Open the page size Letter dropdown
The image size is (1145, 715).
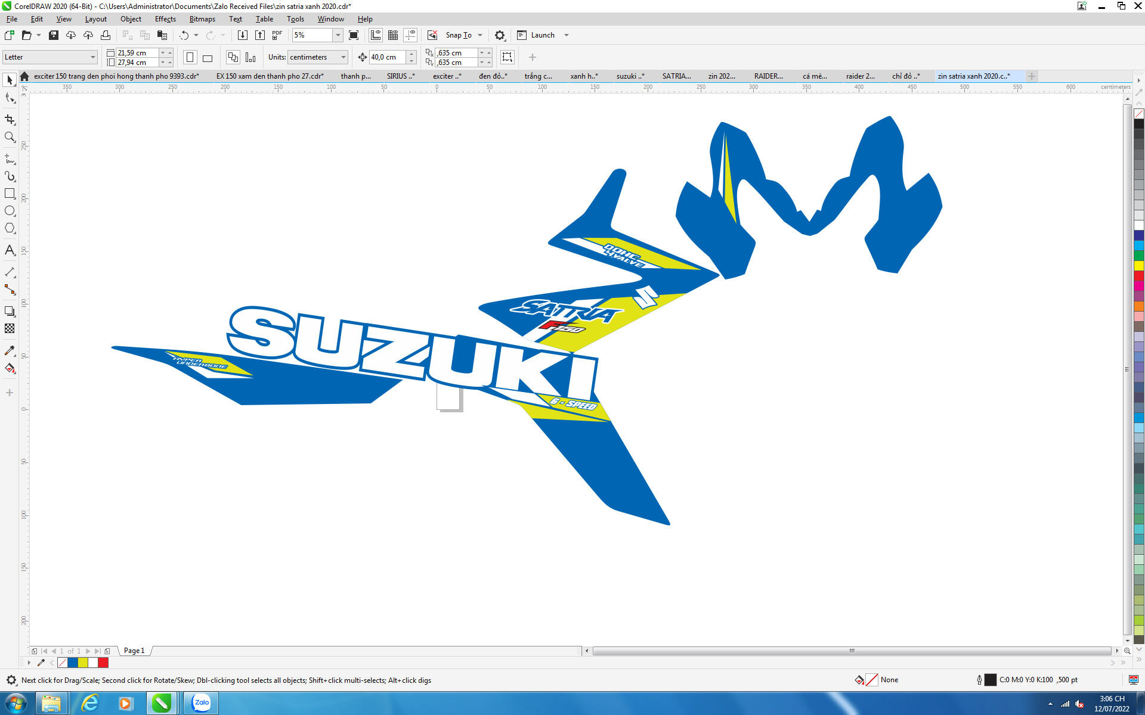49,57
